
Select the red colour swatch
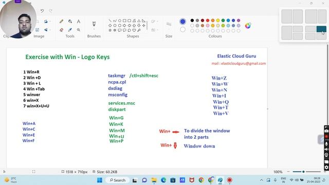208,21
